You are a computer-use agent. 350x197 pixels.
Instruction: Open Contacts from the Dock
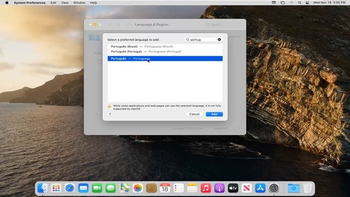[x=151, y=188]
